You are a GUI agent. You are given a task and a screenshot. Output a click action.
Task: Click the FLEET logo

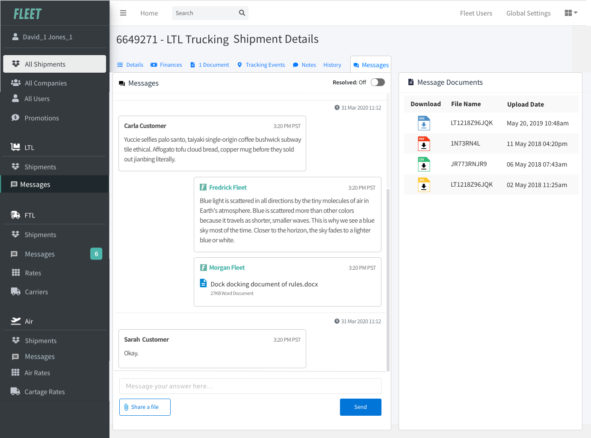[27, 14]
